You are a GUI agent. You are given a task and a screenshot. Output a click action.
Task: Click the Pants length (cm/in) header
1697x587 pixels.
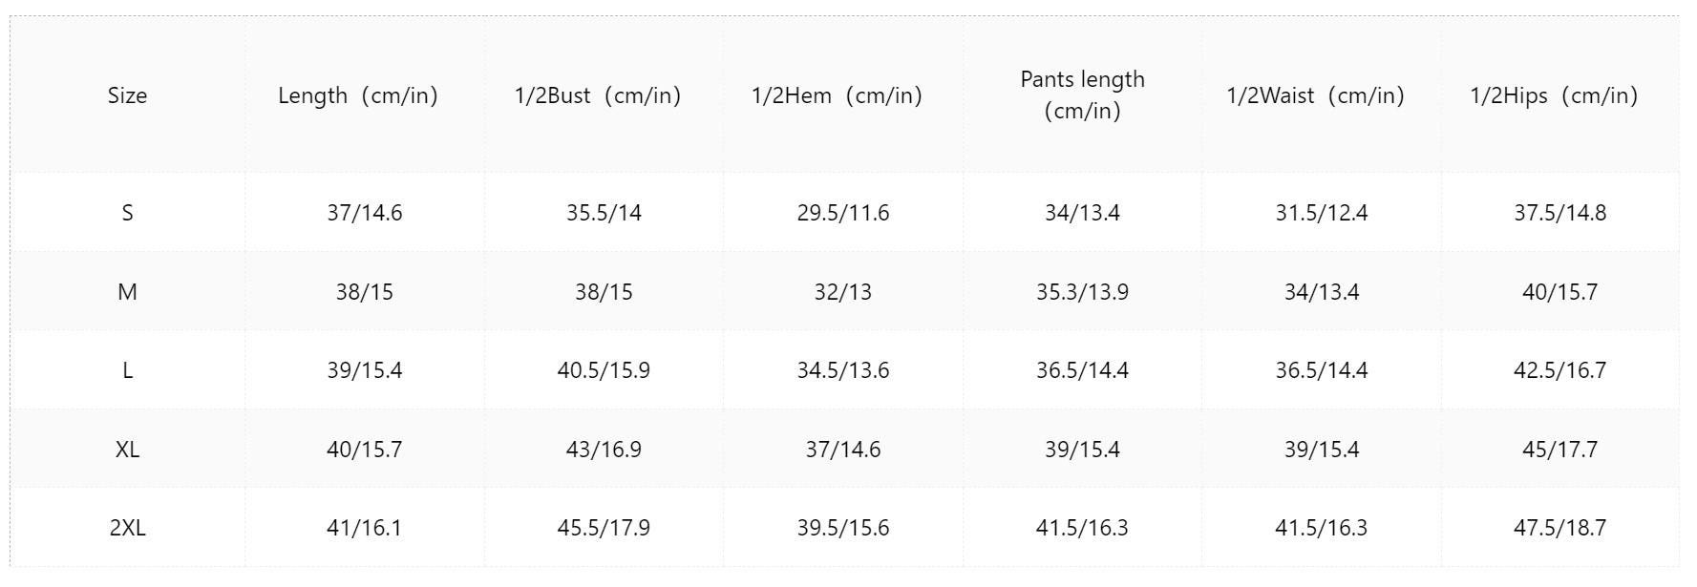[x=1082, y=95]
